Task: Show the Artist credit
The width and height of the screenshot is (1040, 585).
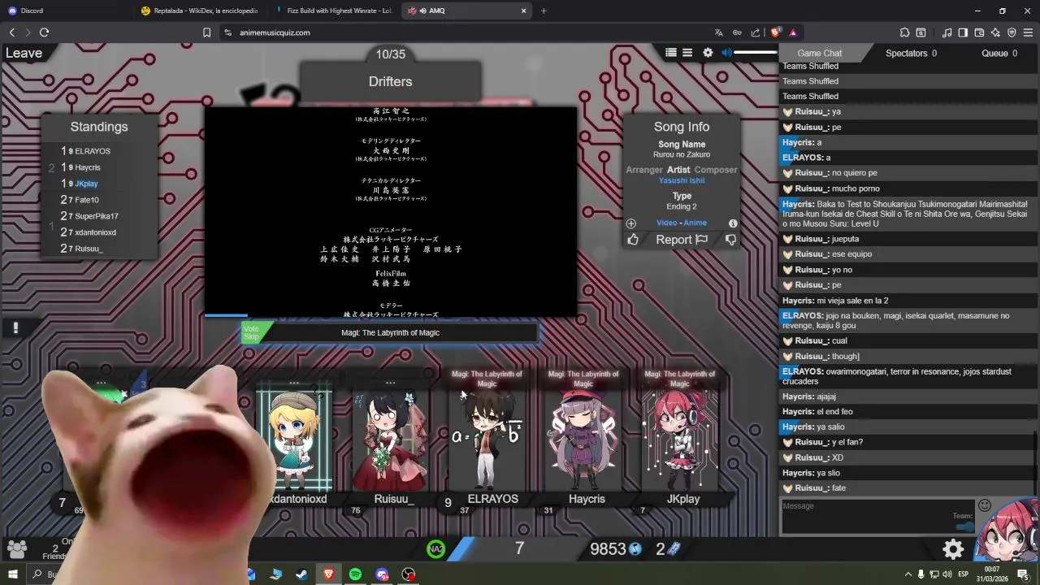Action: pos(678,170)
